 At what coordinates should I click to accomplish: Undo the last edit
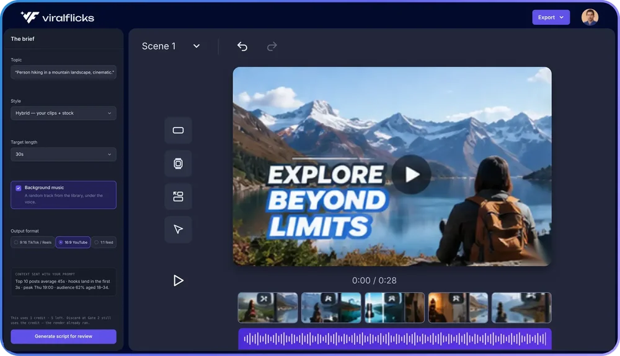[242, 46]
